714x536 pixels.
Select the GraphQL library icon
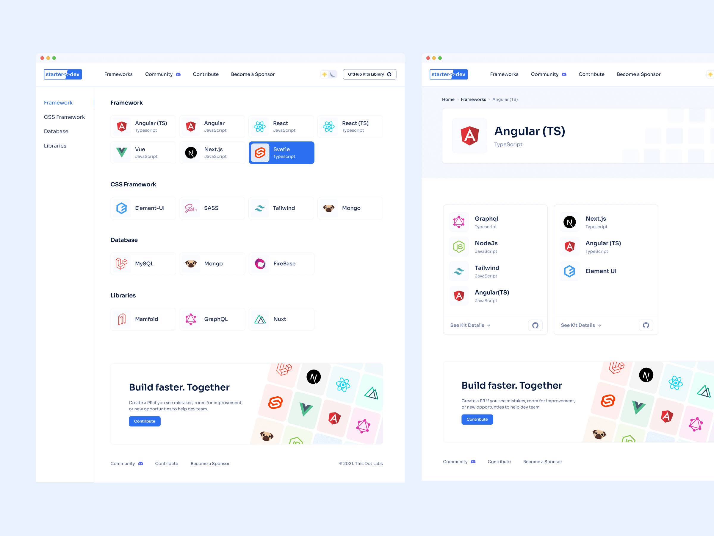coord(191,319)
